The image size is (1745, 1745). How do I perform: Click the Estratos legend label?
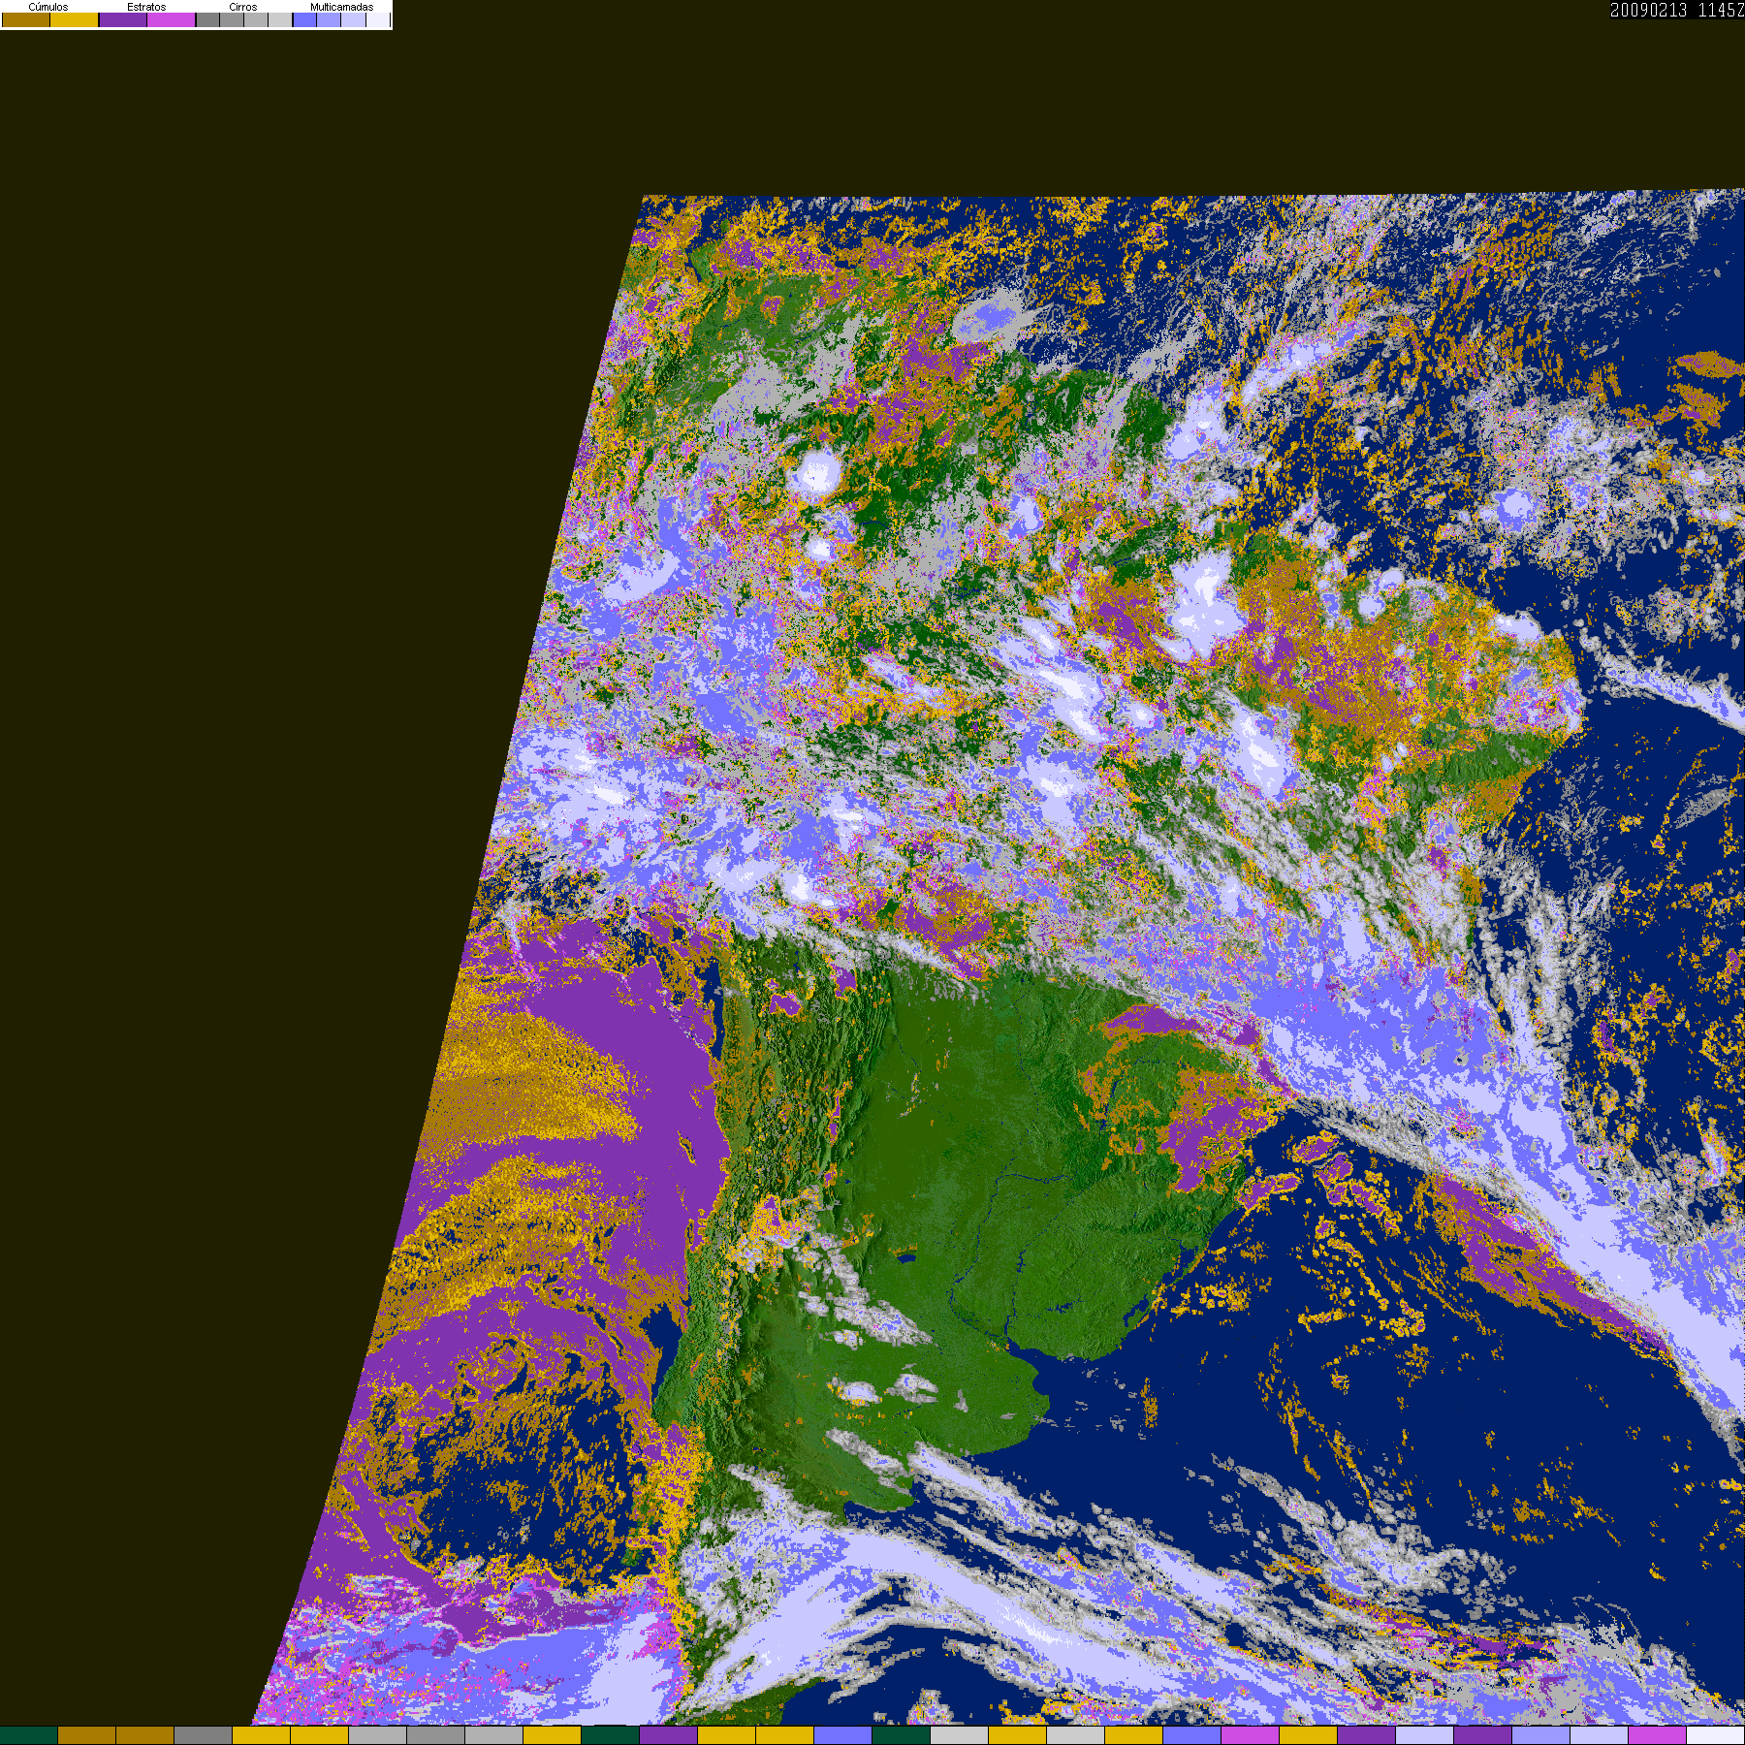146,7
